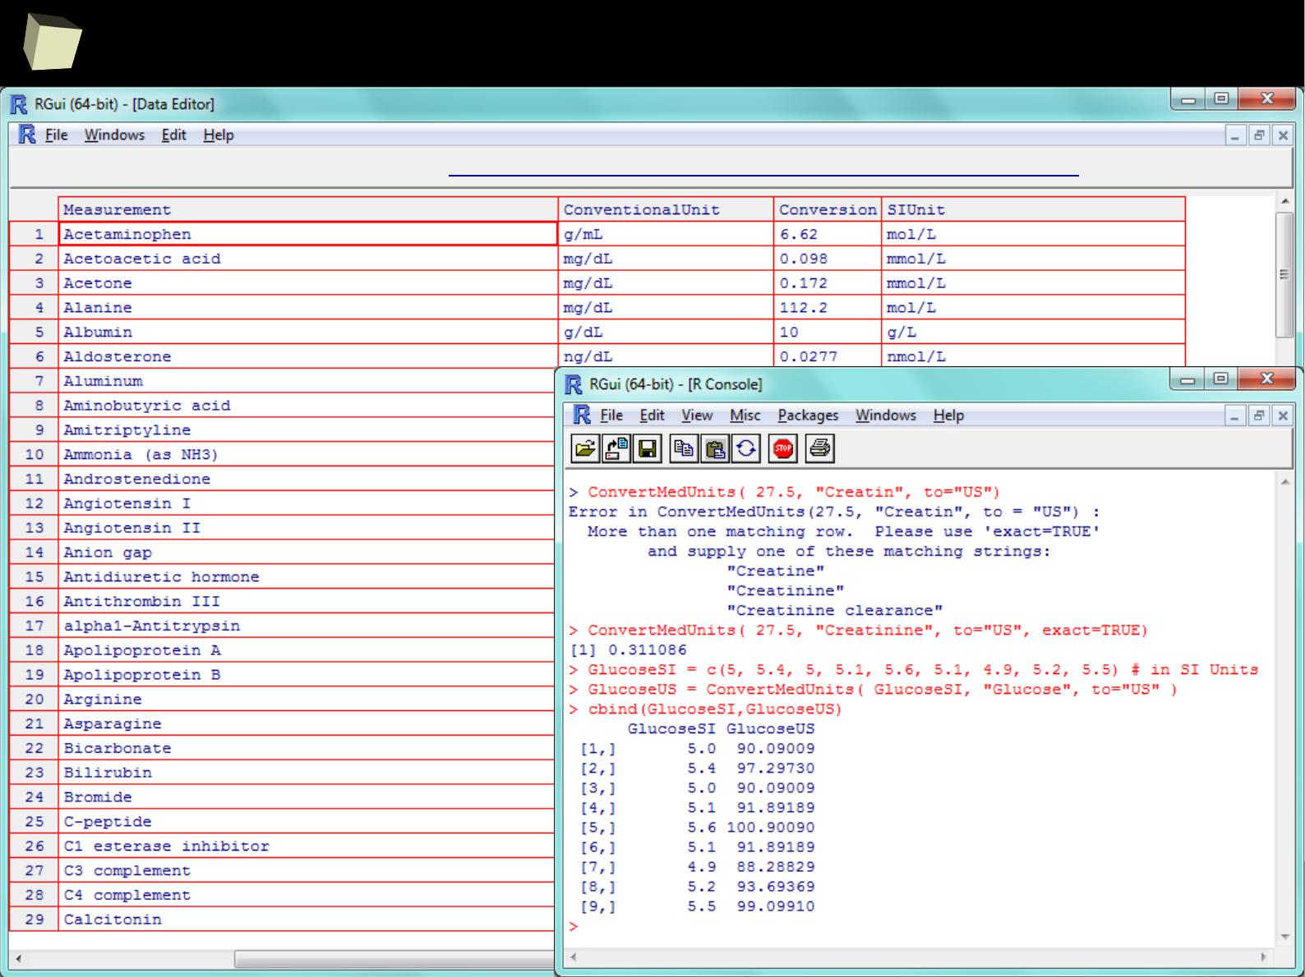Viewport: 1305px width, 977px height.
Task: Open the File menu in R Console
Action: point(611,415)
